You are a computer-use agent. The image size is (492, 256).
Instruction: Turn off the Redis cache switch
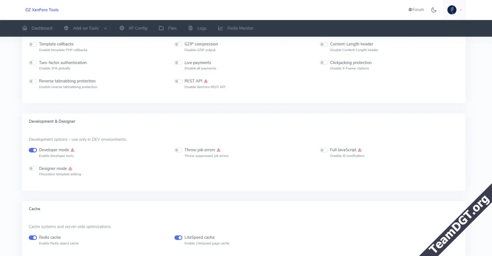[x=33, y=238]
